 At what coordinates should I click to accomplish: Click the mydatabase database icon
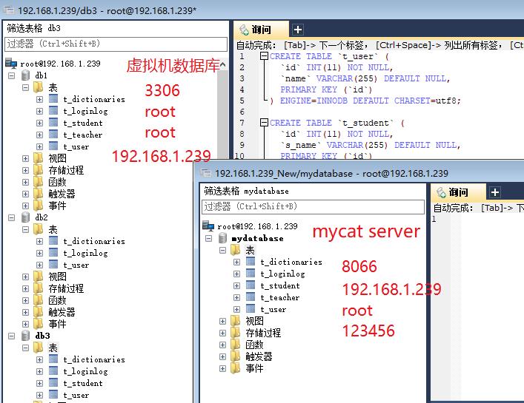click(x=222, y=238)
